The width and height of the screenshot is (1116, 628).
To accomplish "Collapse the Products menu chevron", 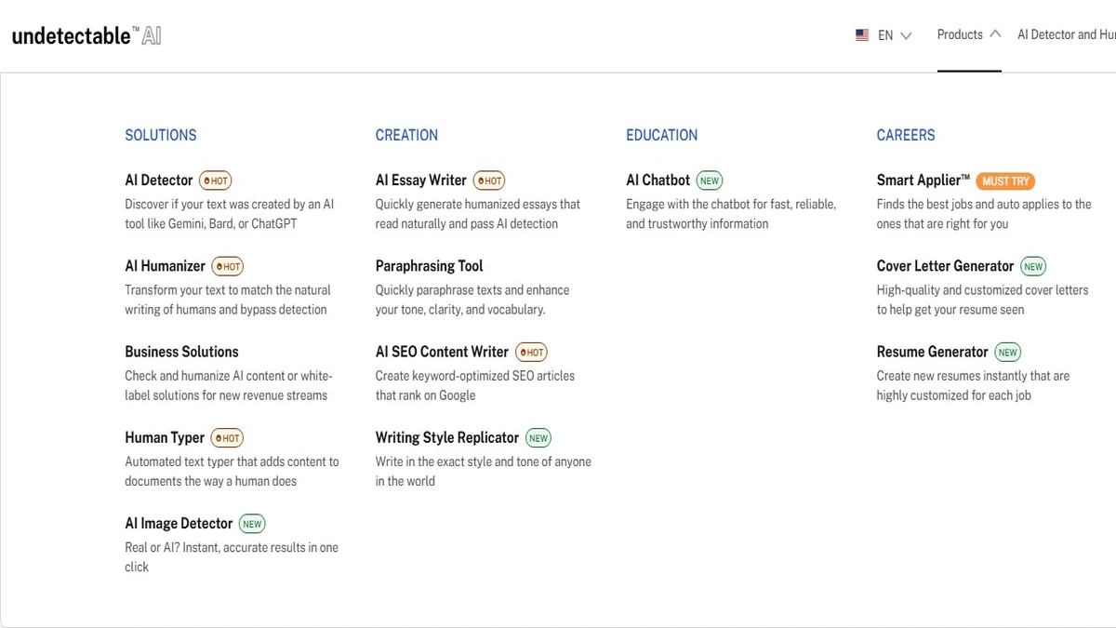I will pyautogui.click(x=995, y=34).
